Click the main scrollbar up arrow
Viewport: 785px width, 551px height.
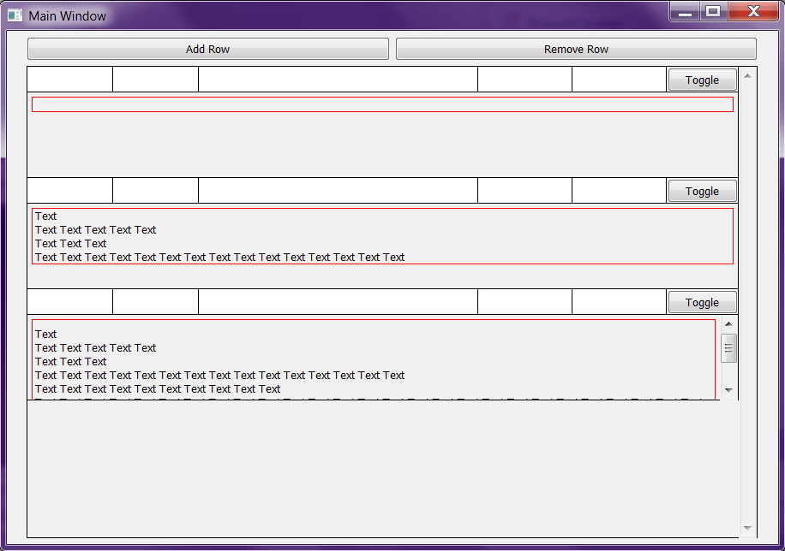(746, 74)
